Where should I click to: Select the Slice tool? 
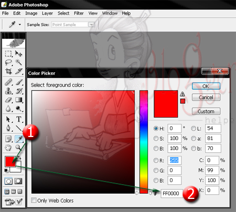point(18,71)
